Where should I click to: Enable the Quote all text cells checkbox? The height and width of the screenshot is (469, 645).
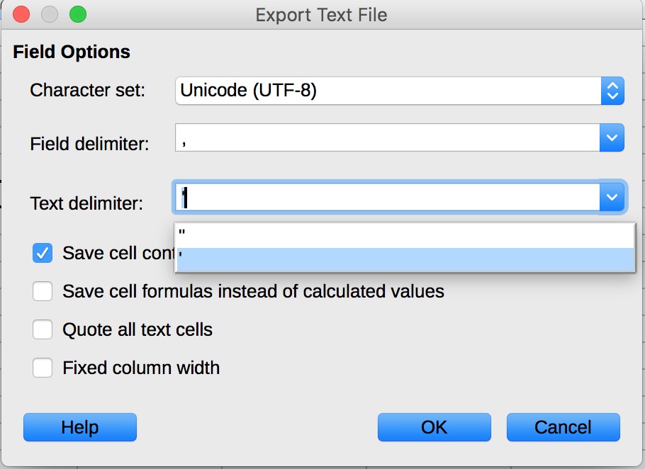coord(41,329)
